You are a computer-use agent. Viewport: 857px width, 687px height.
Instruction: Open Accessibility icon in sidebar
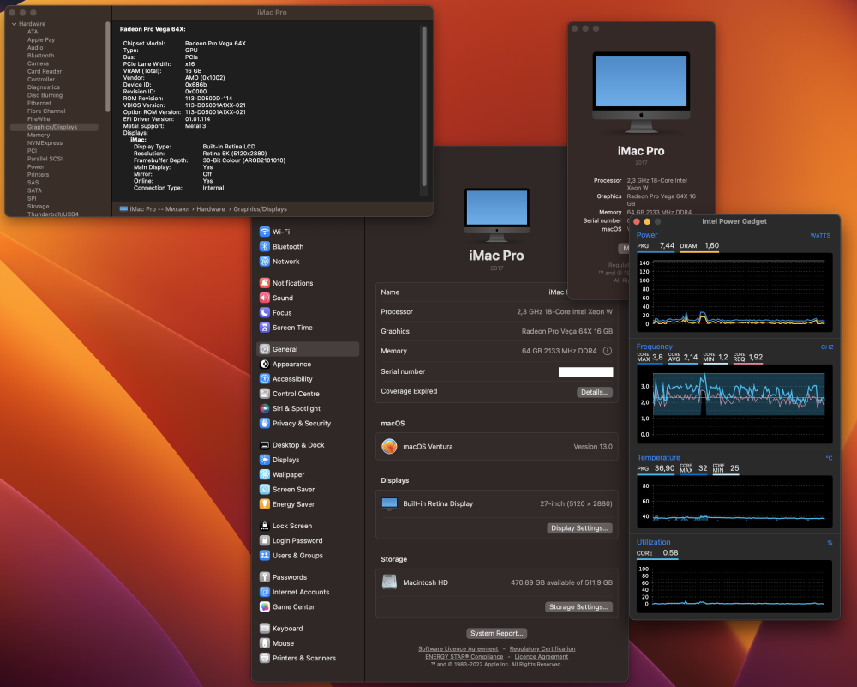pos(265,378)
